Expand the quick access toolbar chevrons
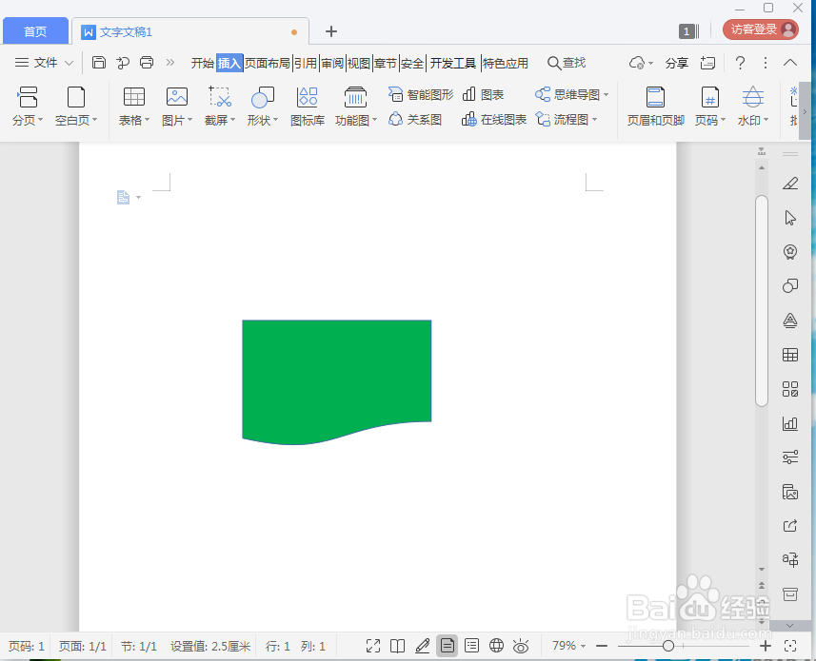Image resolution: width=816 pixels, height=661 pixels. pos(170,63)
